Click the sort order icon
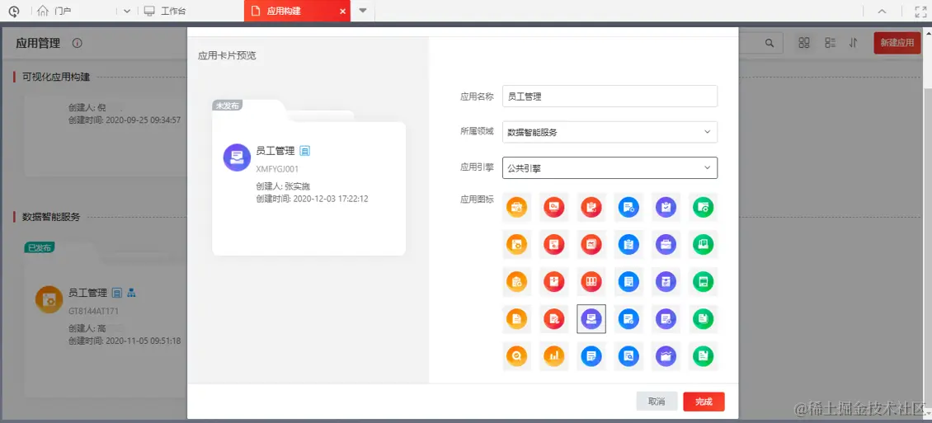The width and height of the screenshot is (932, 423). tap(853, 43)
